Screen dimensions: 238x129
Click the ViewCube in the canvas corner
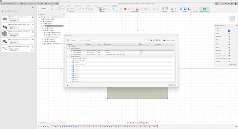click(x=232, y=19)
